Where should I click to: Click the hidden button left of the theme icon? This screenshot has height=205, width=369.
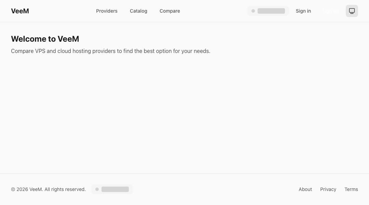[x=330, y=11]
